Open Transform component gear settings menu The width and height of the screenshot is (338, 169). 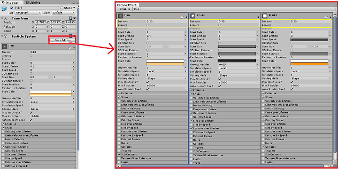pos(75,18)
